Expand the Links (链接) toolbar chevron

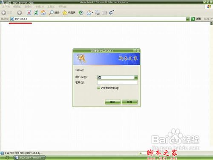click(x=212, y=19)
